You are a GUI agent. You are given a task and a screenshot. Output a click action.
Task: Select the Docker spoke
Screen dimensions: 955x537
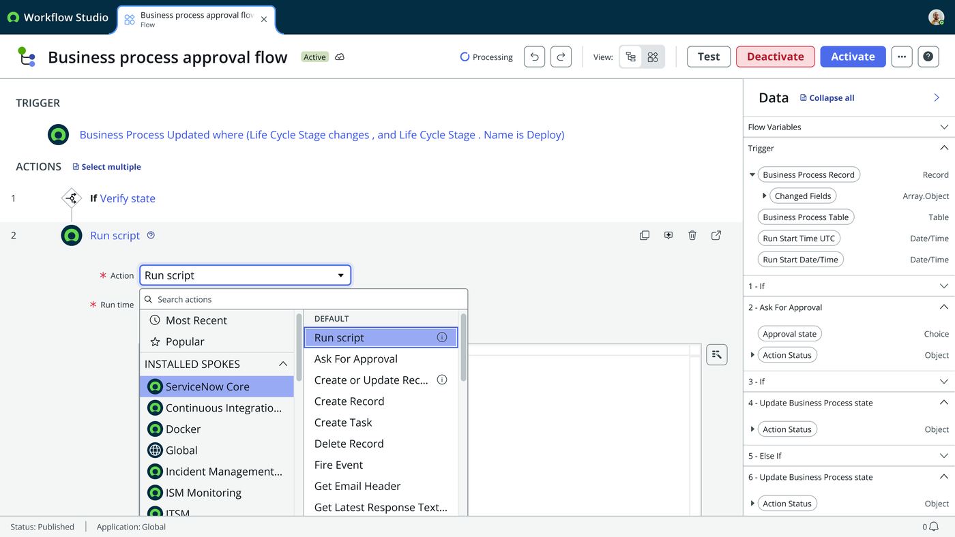(217, 429)
